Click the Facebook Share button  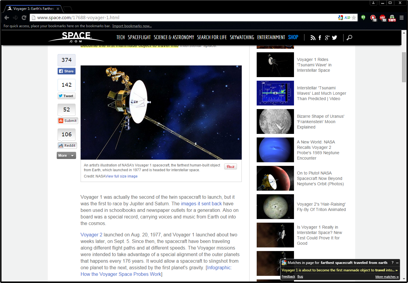(x=66, y=71)
